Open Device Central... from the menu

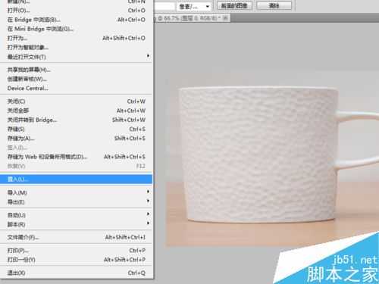[76, 89]
